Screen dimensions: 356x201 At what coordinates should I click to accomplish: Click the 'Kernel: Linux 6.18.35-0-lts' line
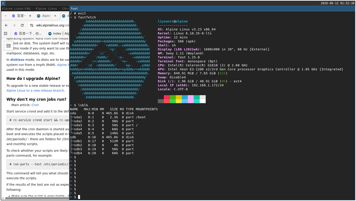click(x=185, y=33)
